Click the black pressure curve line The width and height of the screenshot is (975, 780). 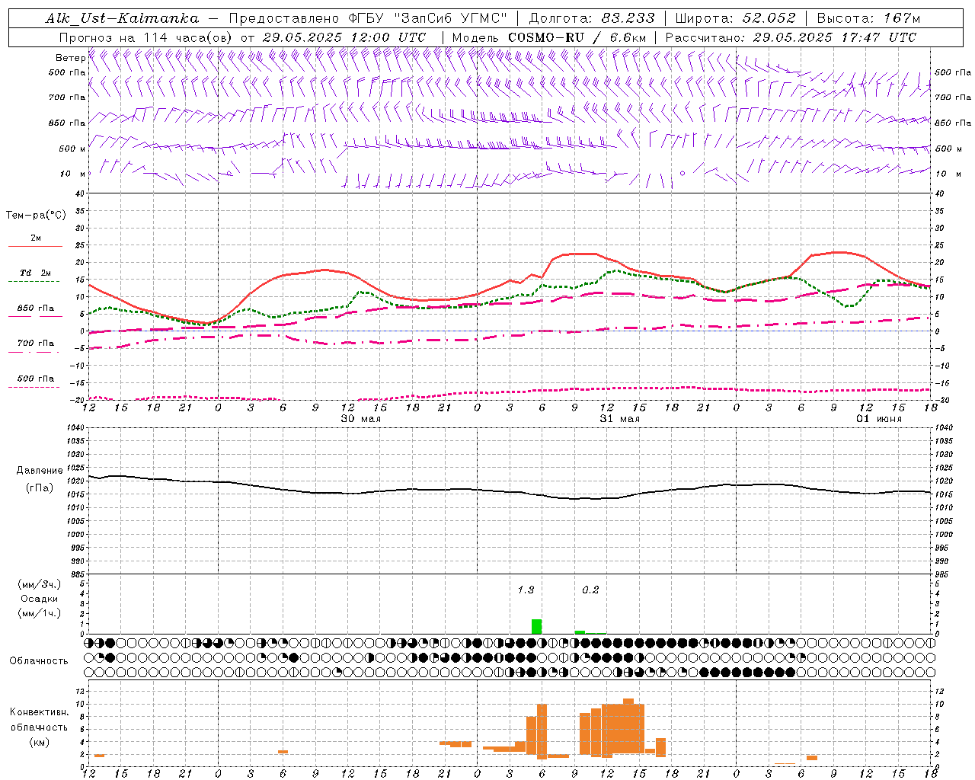click(509, 491)
